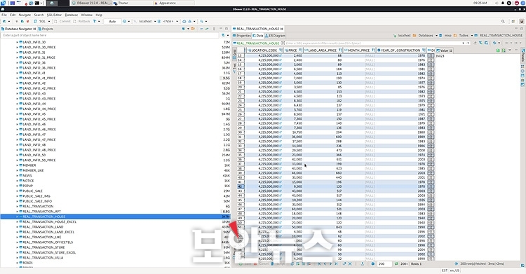The height and width of the screenshot is (274, 526).
Task: Go to the next row icon
Action: point(330,264)
